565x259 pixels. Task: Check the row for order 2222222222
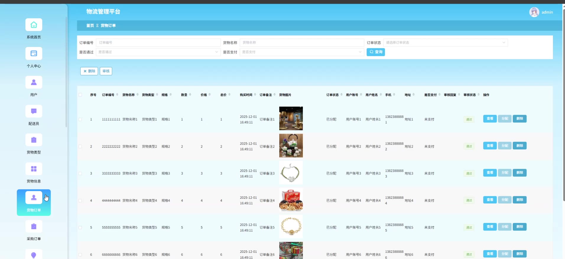click(80, 146)
